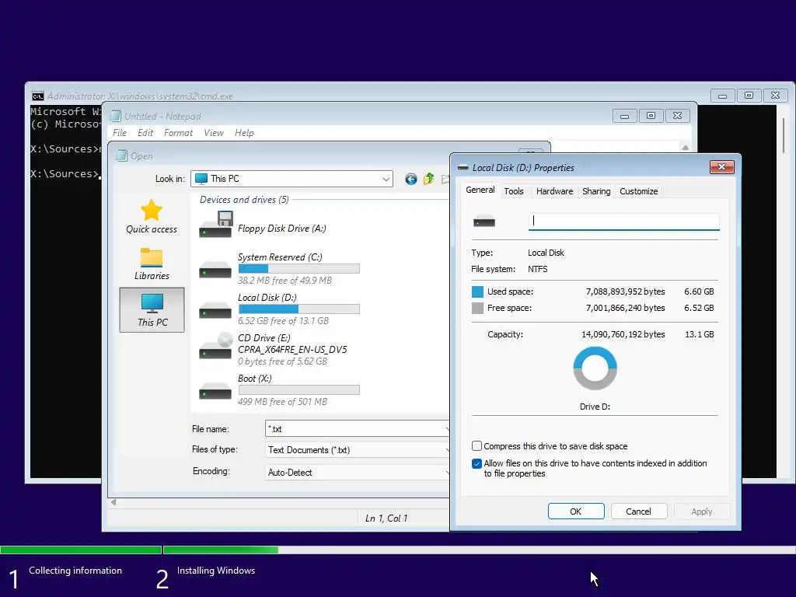Viewport: 796px width, 597px height.
Task: Close the Local Disk (D:) Properties dialog
Action: pyautogui.click(x=722, y=167)
